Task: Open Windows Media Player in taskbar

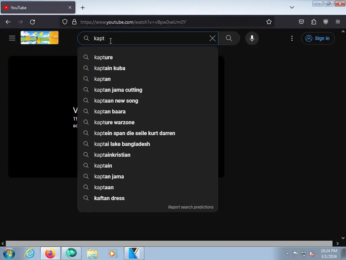Action: click(113, 253)
